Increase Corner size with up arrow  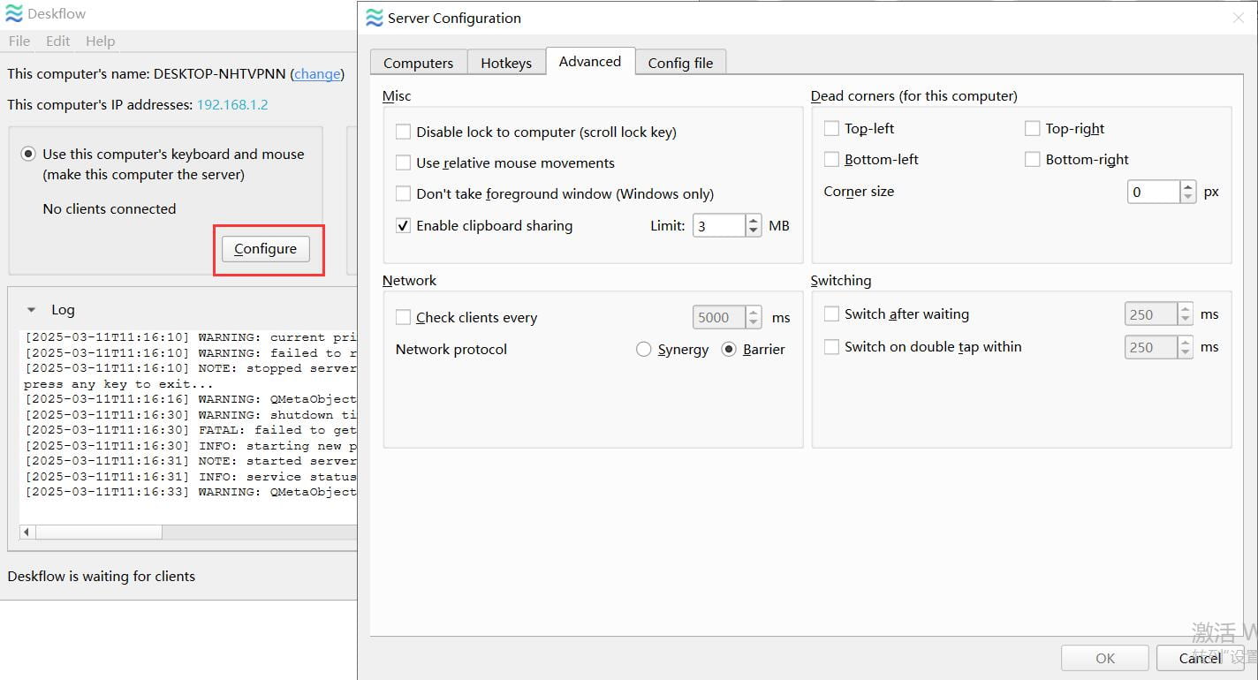click(1188, 186)
